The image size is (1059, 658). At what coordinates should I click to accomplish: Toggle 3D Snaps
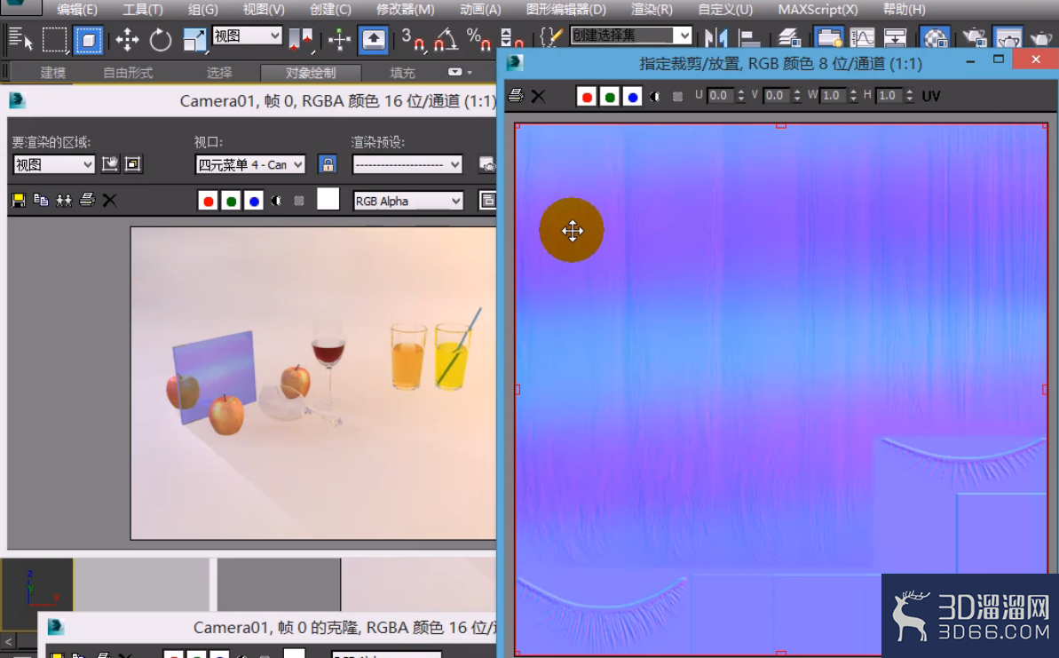413,40
